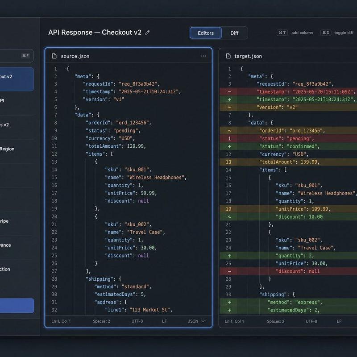
Task: Click the "Travel Case" name line in source.json
Action: (x=135, y=232)
